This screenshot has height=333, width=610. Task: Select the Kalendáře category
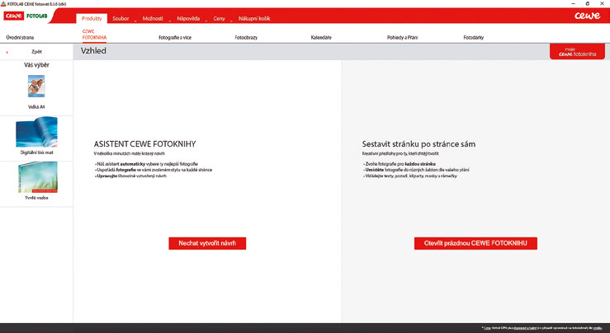point(321,38)
